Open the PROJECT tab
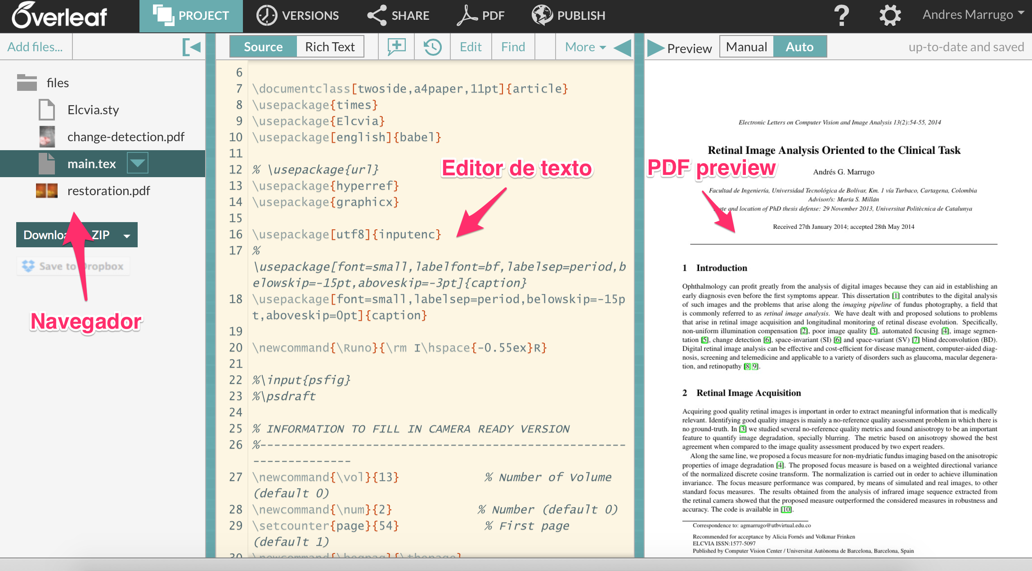The width and height of the screenshot is (1032, 571). [x=191, y=16]
